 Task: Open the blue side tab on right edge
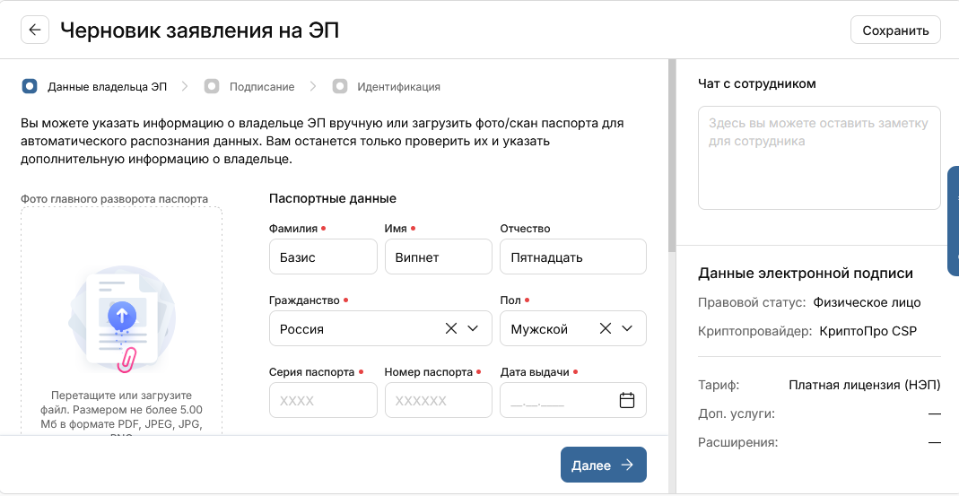coord(953,221)
